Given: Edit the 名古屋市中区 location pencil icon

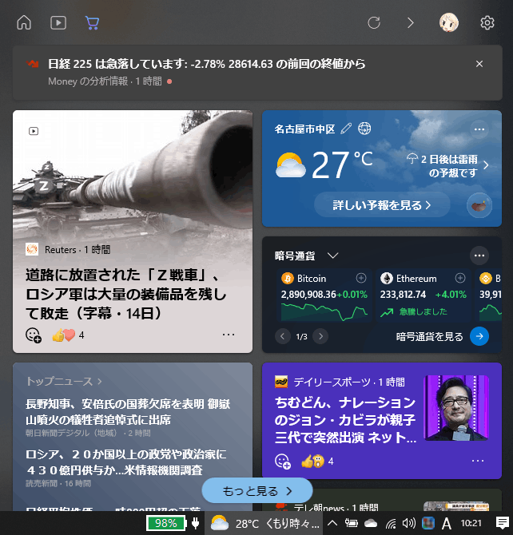Looking at the screenshot, I should pyautogui.click(x=346, y=129).
